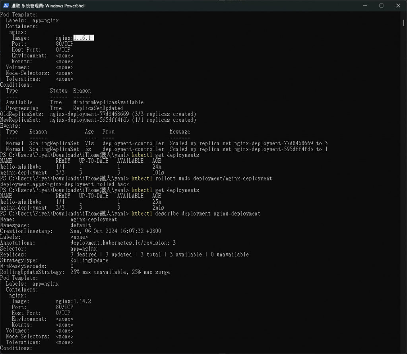Maximize the PowerShell window
Viewport: 407px width, 354px height.
tap(381, 6)
